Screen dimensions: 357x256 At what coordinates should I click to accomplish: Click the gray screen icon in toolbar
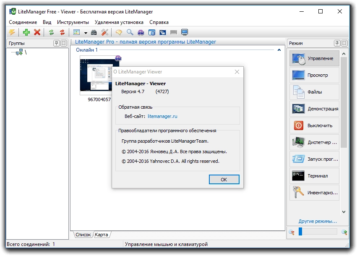click(x=174, y=32)
